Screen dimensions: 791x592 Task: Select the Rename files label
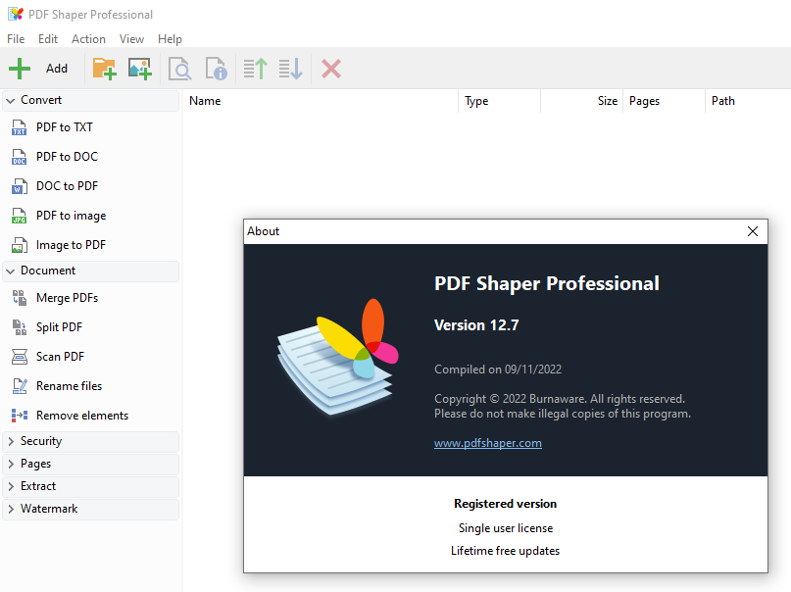[x=70, y=386]
